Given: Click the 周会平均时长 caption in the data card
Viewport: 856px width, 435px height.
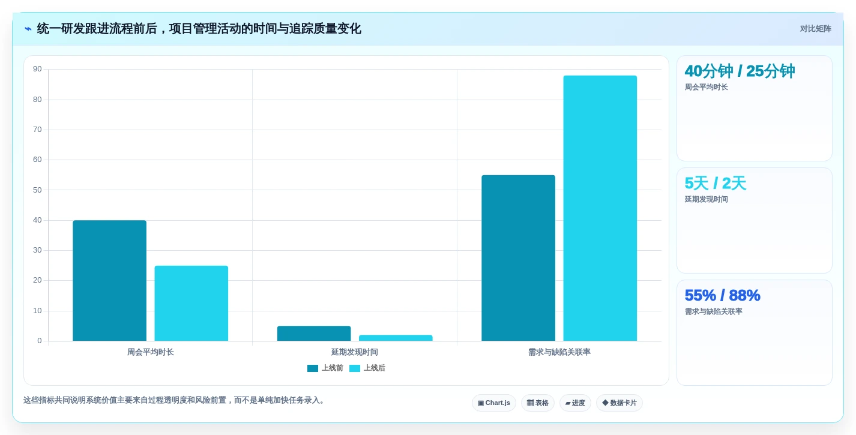Looking at the screenshot, I should (x=707, y=87).
